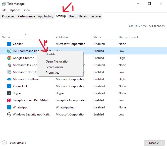Screen dimensions: 167x149
Task: Close the Task Manager window
Action: pyautogui.click(x=161, y=4)
